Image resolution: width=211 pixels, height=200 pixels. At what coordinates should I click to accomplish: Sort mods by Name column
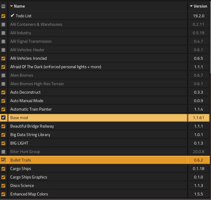(18, 6)
